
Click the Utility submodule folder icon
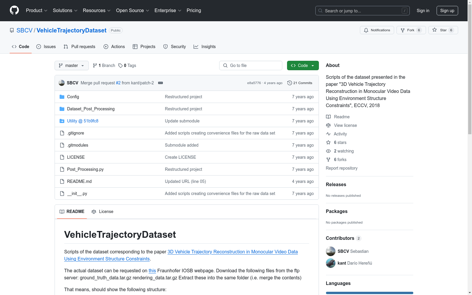(x=62, y=121)
